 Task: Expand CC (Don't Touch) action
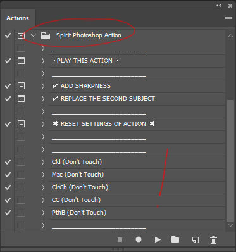(43, 200)
